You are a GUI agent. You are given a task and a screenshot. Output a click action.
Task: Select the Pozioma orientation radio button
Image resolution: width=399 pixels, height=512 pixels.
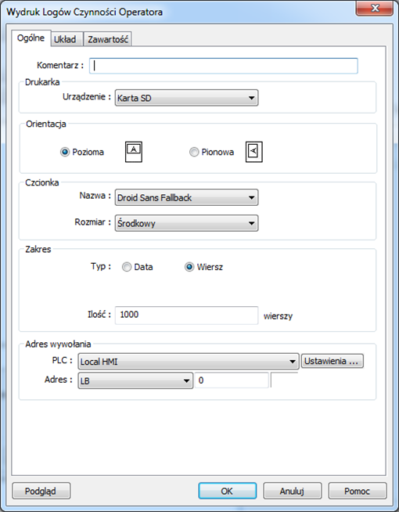pyautogui.click(x=65, y=152)
